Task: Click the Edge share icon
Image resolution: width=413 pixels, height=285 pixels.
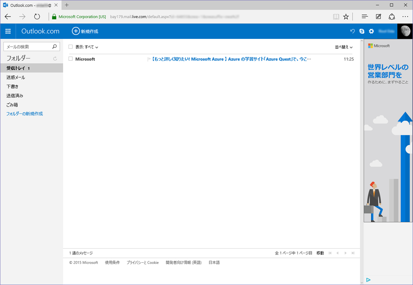Action: [392, 17]
